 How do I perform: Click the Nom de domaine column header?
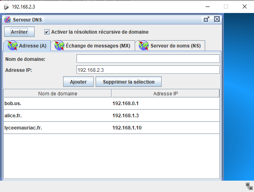click(57, 94)
